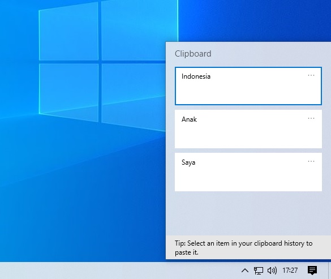Screen dimensions: 331x279
Task: Open the taskbar clock showing 17:27
Action: point(290,271)
